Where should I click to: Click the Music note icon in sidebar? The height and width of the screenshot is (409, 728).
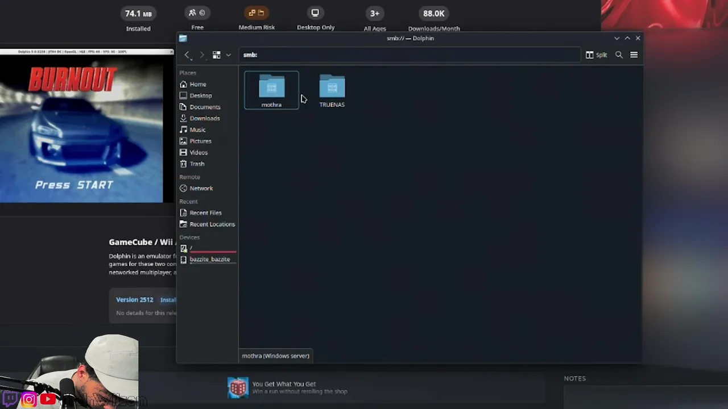tap(183, 130)
